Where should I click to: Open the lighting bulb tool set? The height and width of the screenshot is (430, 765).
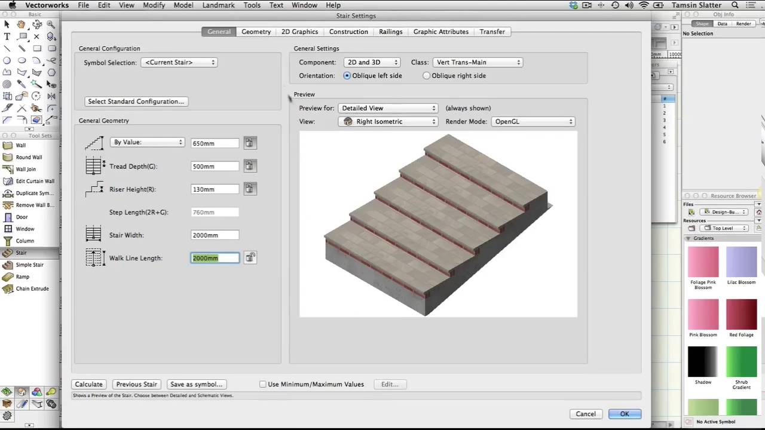[x=51, y=392]
